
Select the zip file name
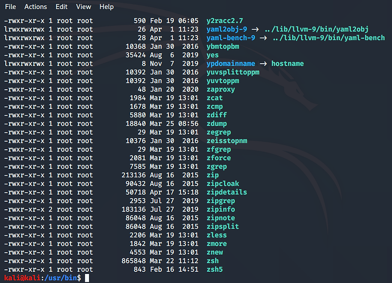[212, 175]
